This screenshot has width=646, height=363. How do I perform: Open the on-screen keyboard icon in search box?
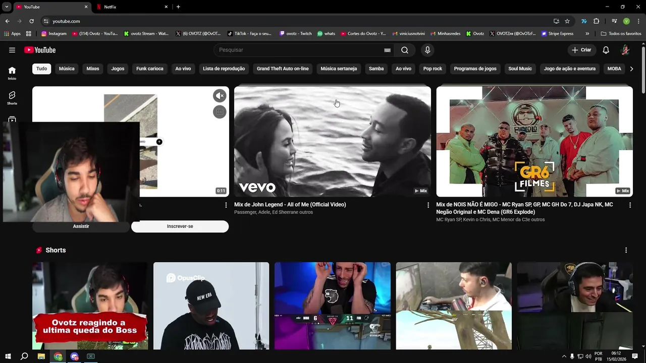(x=387, y=50)
